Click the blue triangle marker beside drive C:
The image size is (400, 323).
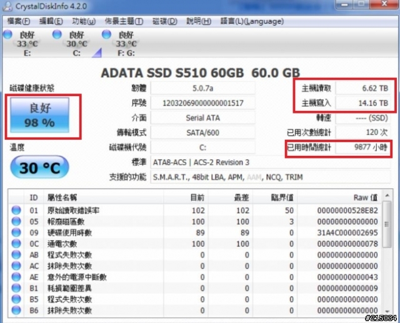click(x=97, y=52)
